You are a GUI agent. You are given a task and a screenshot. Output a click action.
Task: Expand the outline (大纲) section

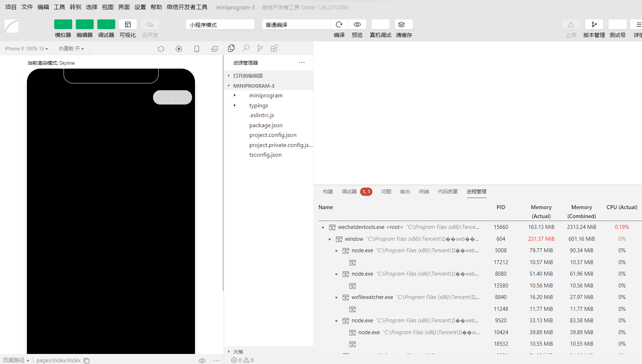[x=269, y=351]
